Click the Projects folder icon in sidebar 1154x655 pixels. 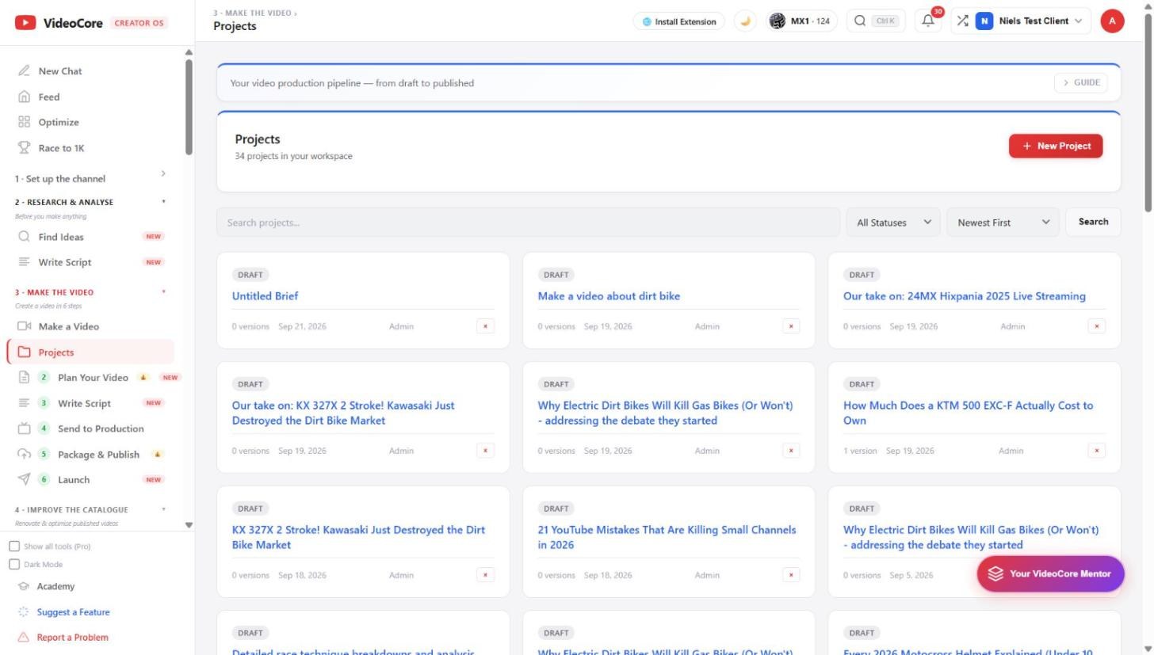click(24, 352)
